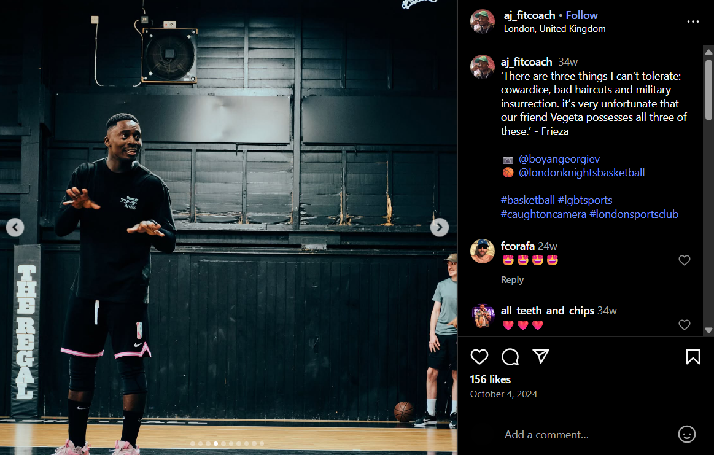
Task: Save post with the bookmark icon
Action: [x=693, y=357]
